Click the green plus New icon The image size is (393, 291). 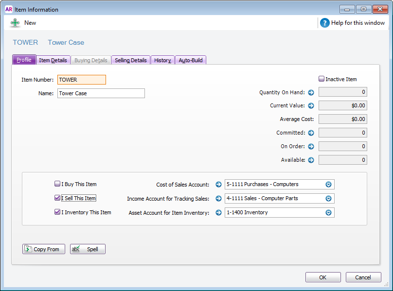15,23
